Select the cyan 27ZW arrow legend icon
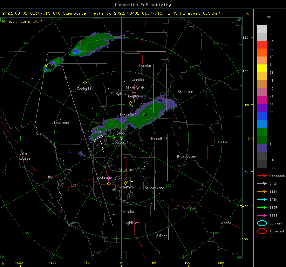This screenshot has height=267, width=286. click(262, 200)
